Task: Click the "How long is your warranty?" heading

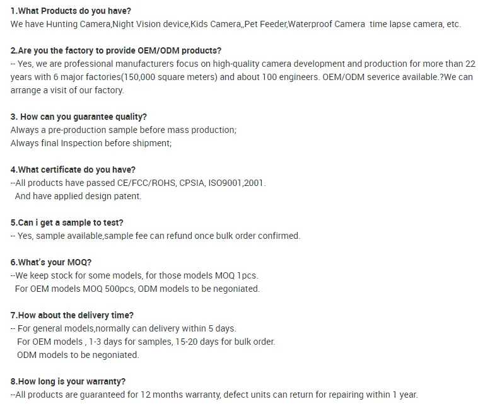Action: tap(68, 381)
